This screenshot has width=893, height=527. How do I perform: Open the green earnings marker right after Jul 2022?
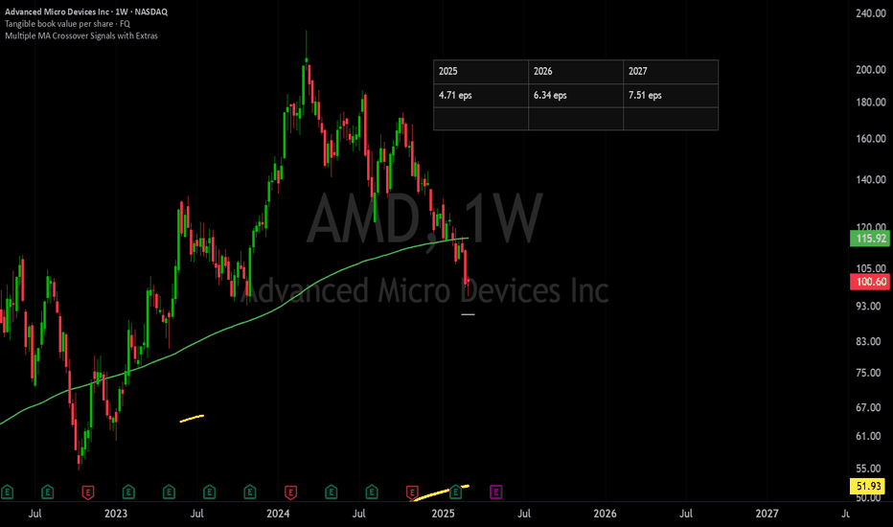pos(47,492)
